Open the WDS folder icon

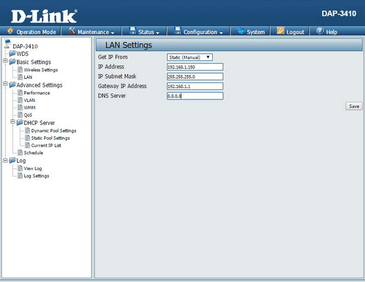tap(12, 54)
